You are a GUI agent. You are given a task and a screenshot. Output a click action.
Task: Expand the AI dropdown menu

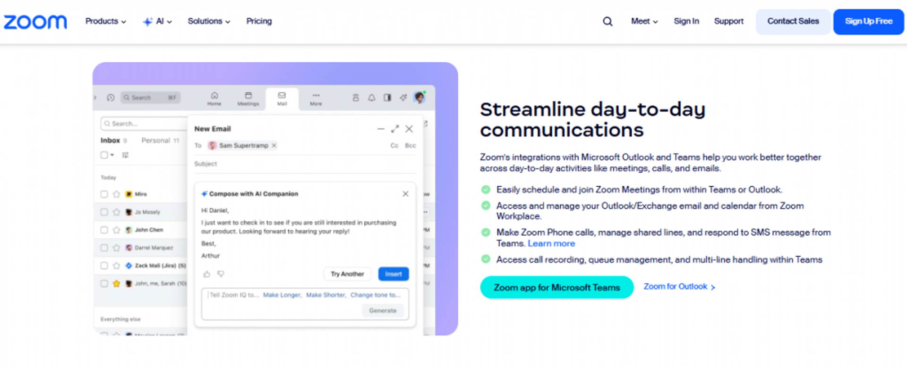[x=163, y=21]
